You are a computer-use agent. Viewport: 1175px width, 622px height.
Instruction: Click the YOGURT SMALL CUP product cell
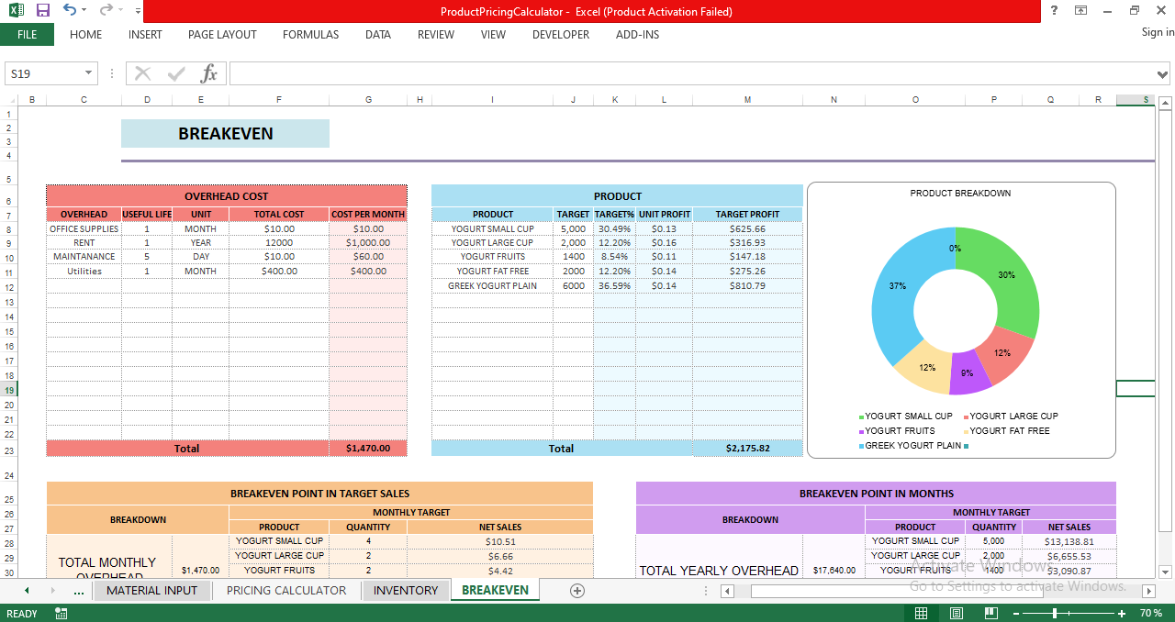tap(492, 228)
